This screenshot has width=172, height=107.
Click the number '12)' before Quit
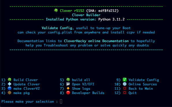pos(117,93)
